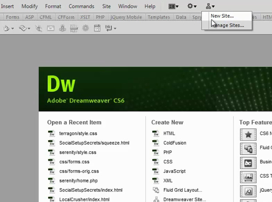Viewport: 272px width, 202px height.
Task: Click the Fluid Grid feature video icon
Action: pyautogui.click(x=248, y=149)
